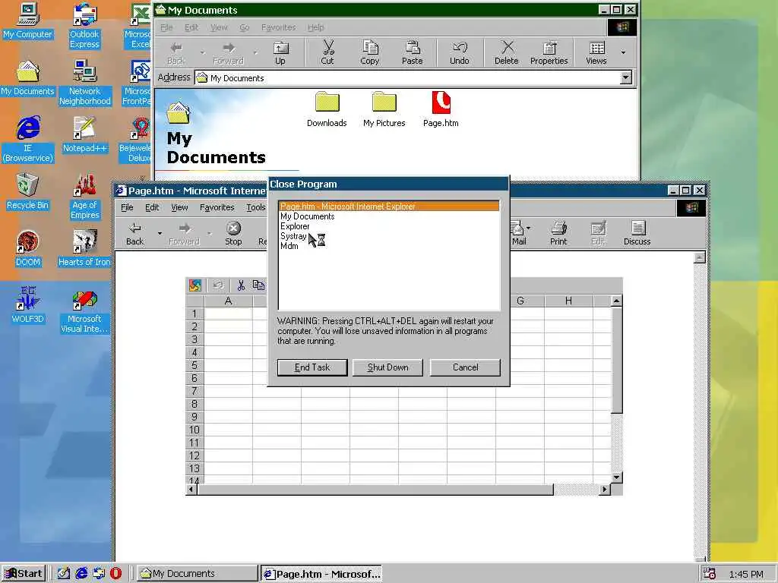This screenshot has height=583, width=778.
Task: Open the Tools menu in Internet Explorer
Action: click(x=256, y=207)
